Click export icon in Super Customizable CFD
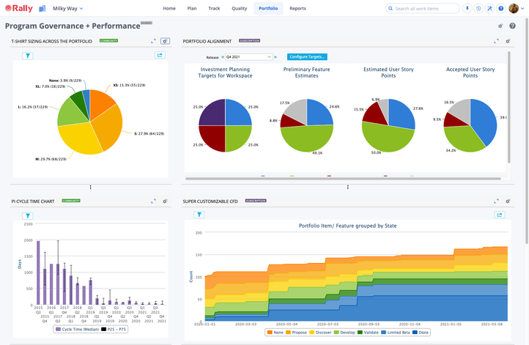Image resolution: width=529 pixels, height=345 pixels. [x=500, y=215]
